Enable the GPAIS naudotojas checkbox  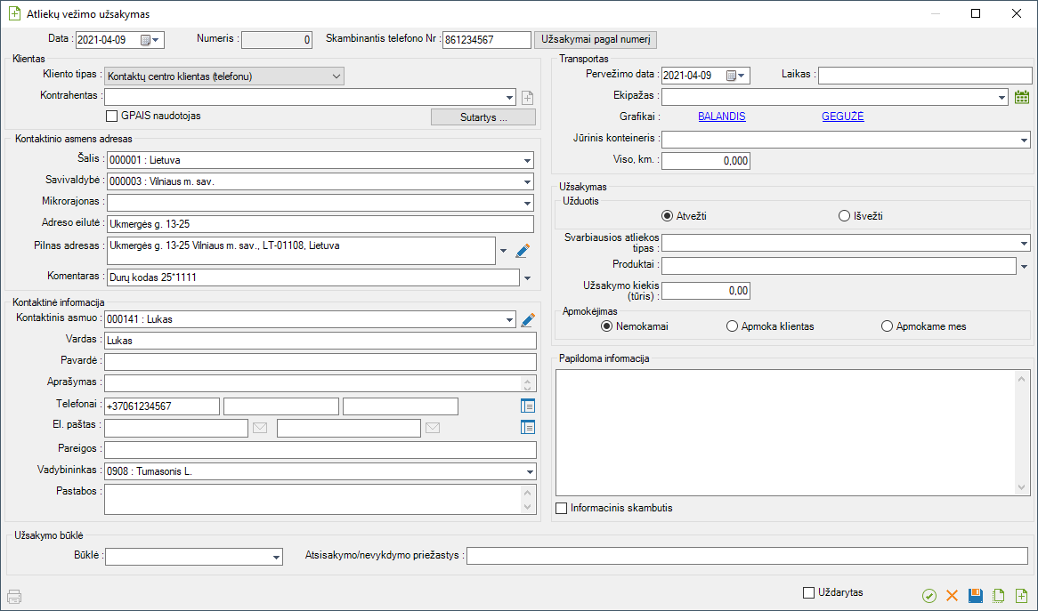[112, 116]
